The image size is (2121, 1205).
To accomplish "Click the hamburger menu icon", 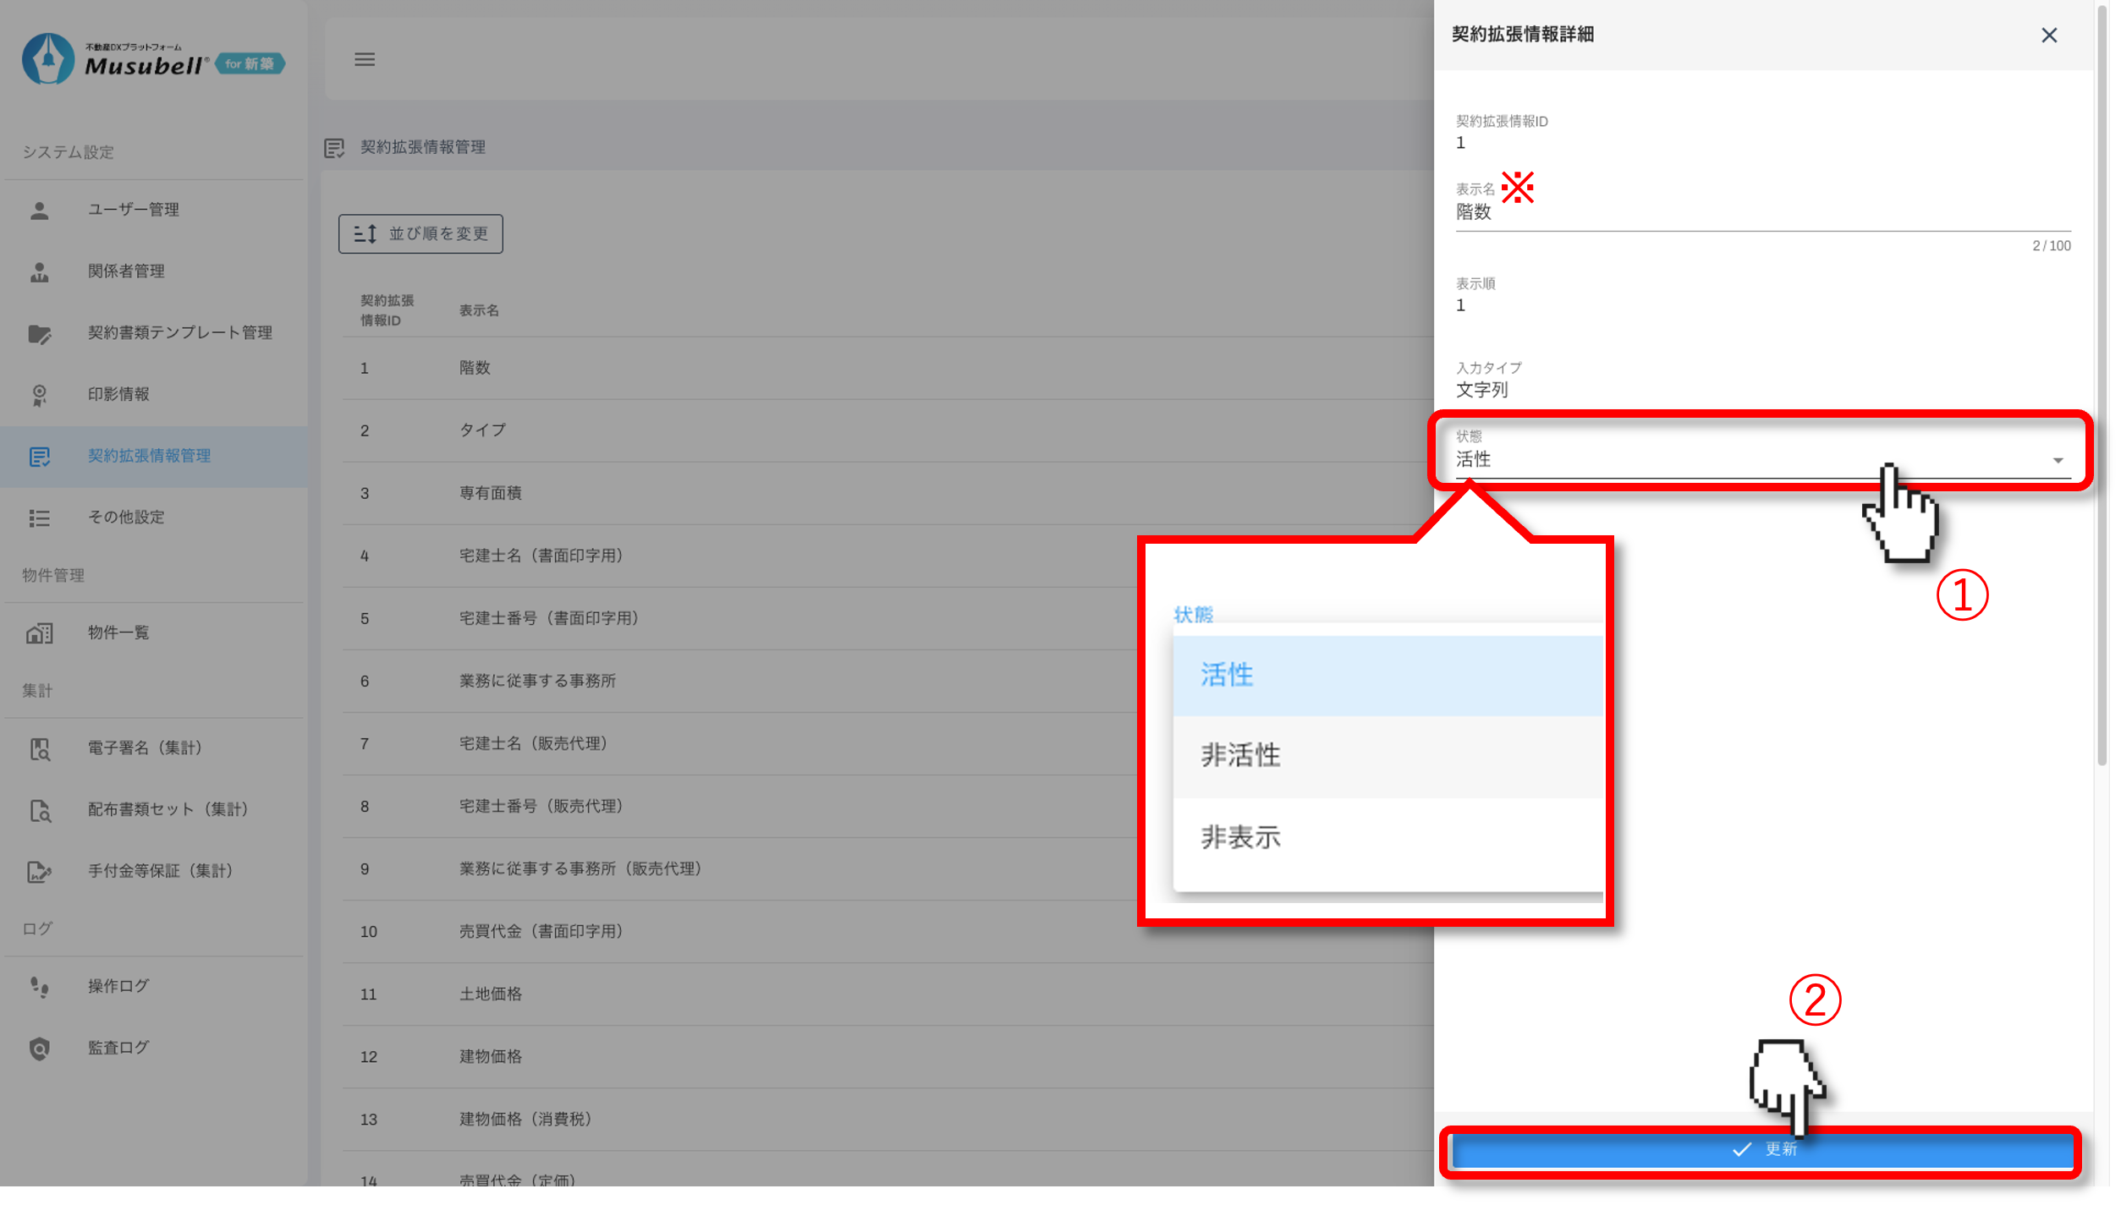I will click(365, 59).
